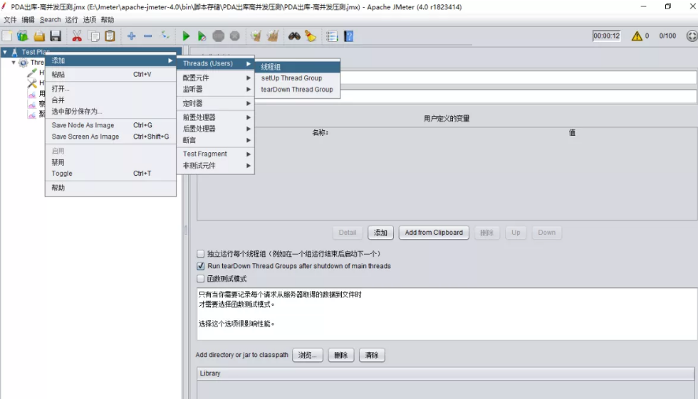Screen dimensions: 698x399
Task: Click the minus Collapse All icon
Action: (148, 36)
